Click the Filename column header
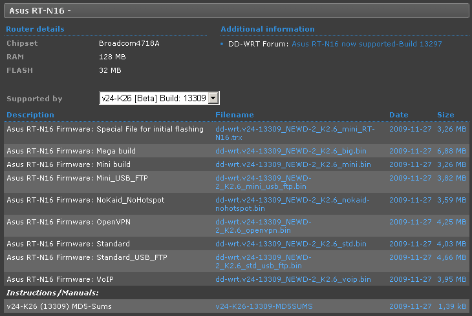472x316 pixels. coord(235,115)
